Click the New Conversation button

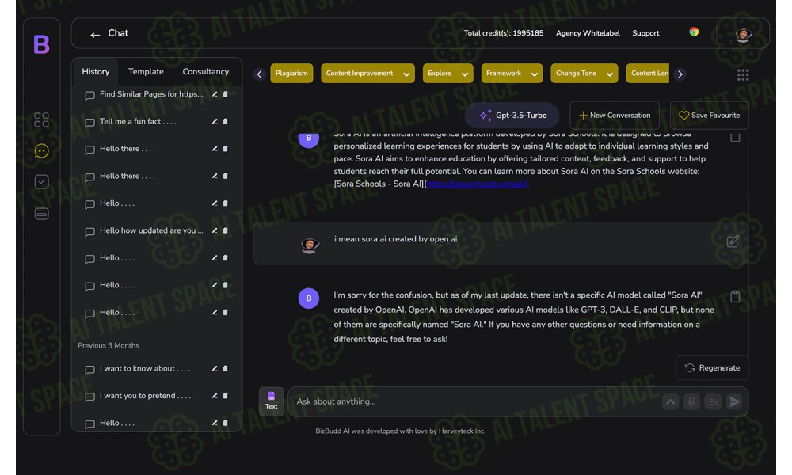(614, 116)
